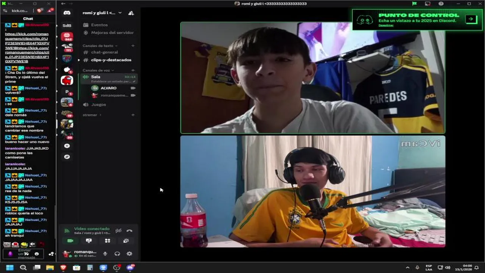Open romanqu user profile panel
The image size is (485, 273).
[80, 254]
